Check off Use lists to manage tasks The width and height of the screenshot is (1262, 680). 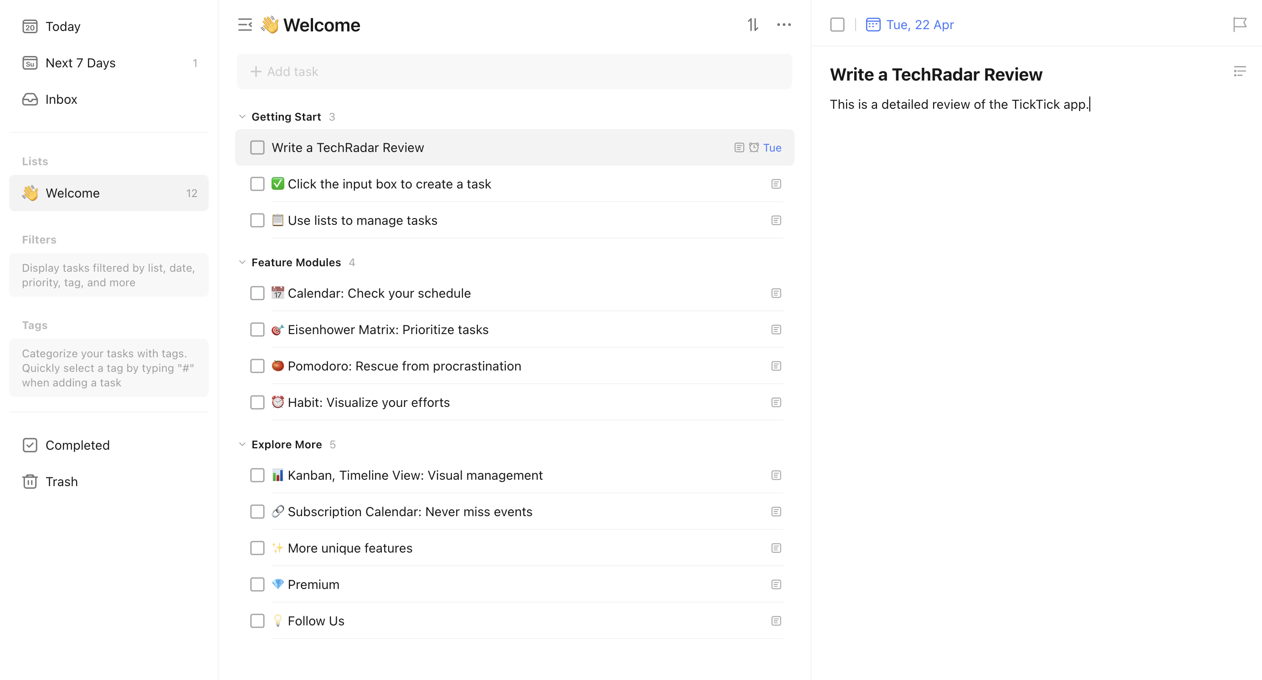tap(257, 220)
